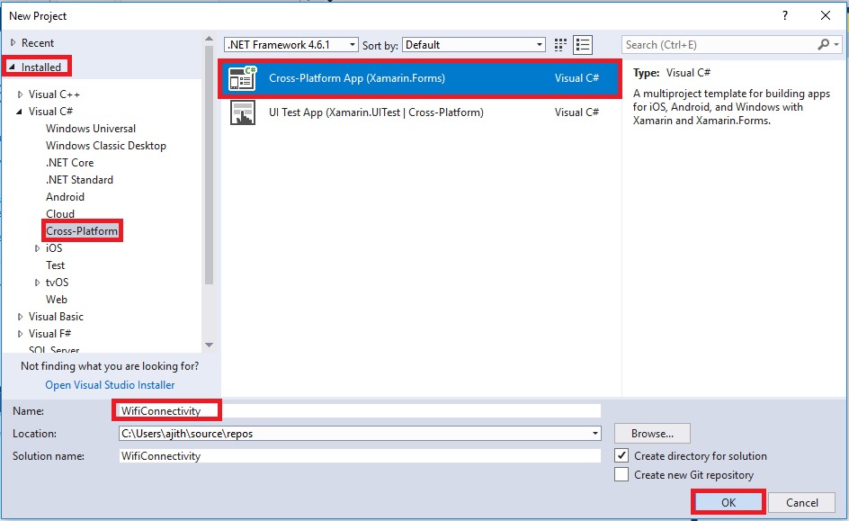Close the New Project dialog
This screenshot has height=521, width=849.
click(x=826, y=15)
